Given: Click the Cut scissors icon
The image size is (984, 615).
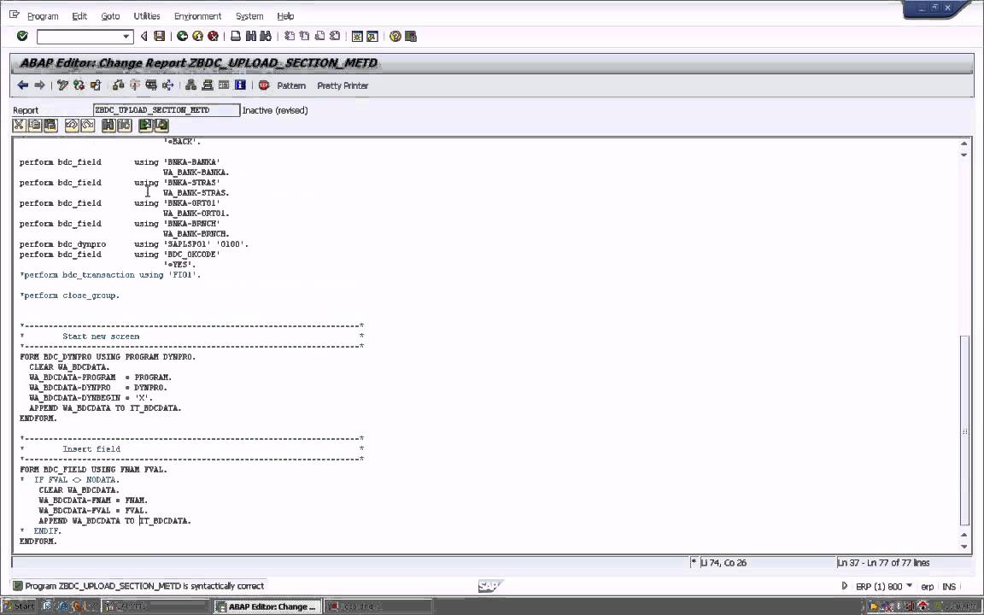Looking at the screenshot, I should pos(19,126).
